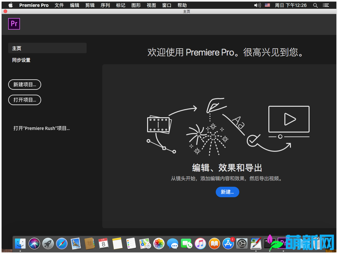Click 打开"Premiere Rush"项目... link

click(42, 128)
